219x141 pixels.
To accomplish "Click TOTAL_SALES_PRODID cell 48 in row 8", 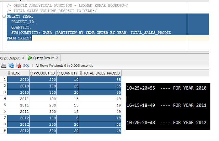I will pyautogui.click(x=100, y=124).
